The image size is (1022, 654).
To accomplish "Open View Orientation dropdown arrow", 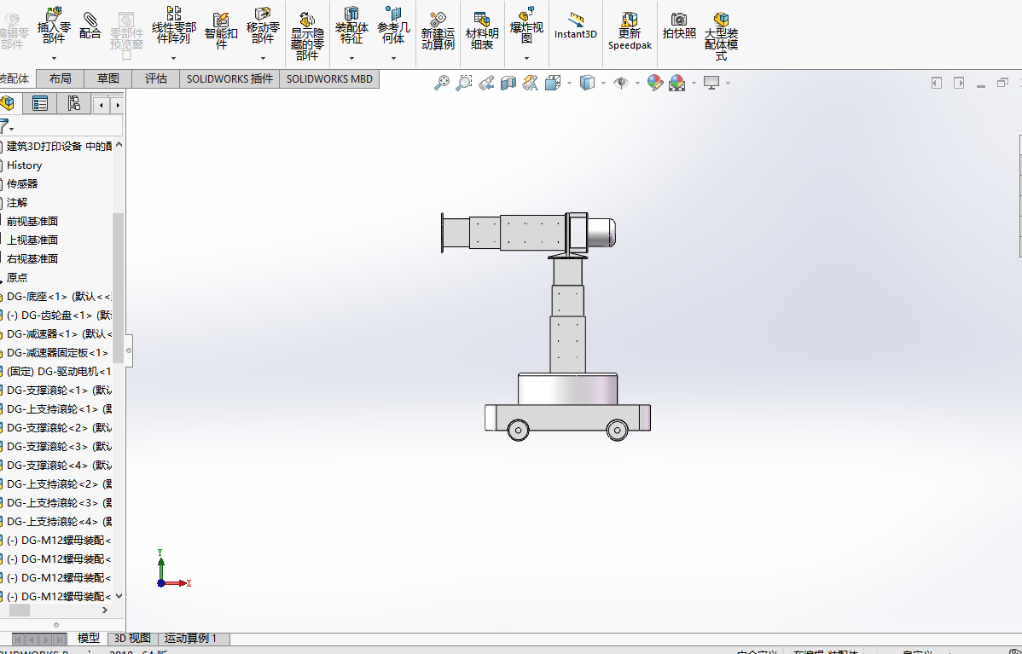I will tap(570, 84).
